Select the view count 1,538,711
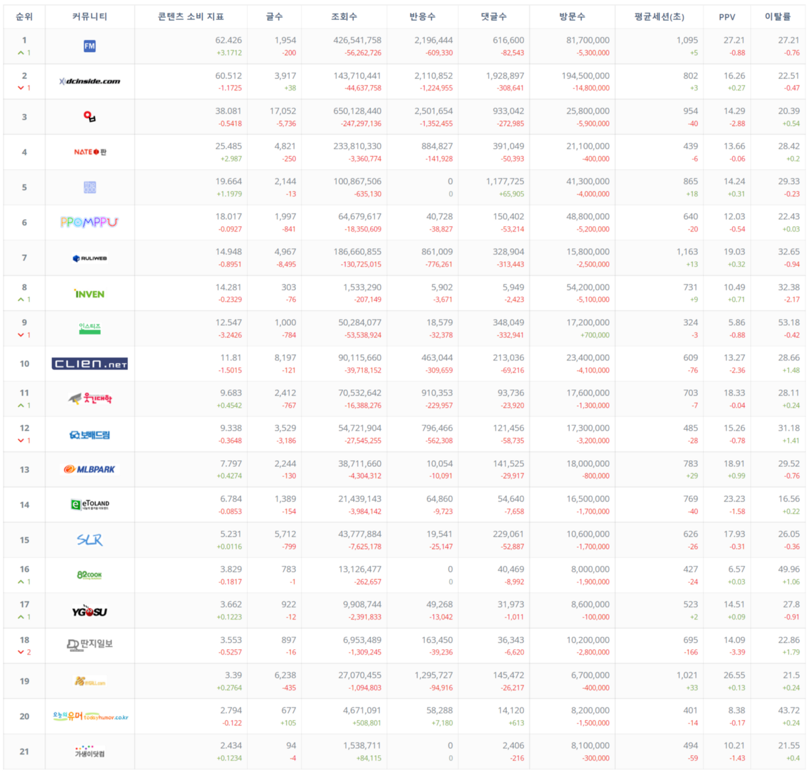Viewport: 809px width, 774px height. (x=363, y=746)
